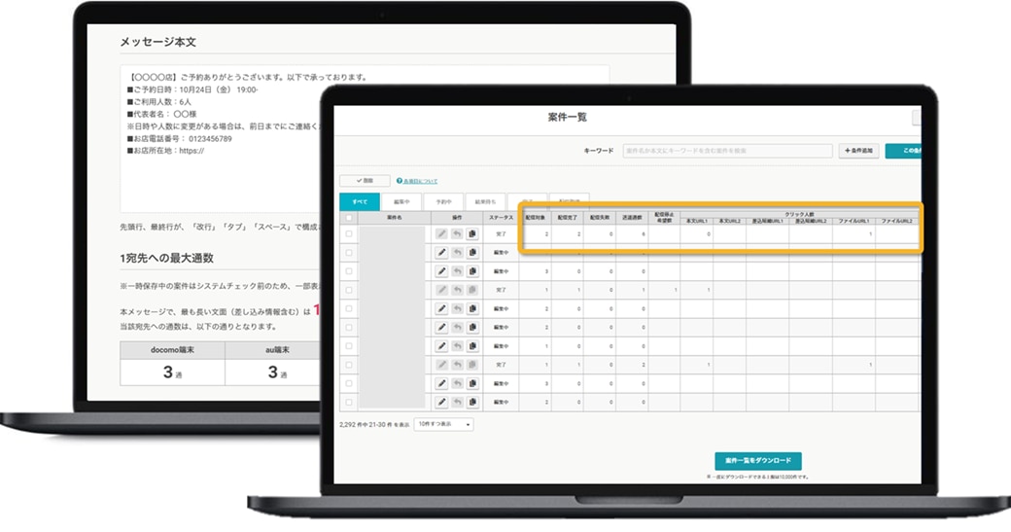Click the revert arrow icon in the second table row
This screenshot has height=532, width=1011.
(x=457, y=253)
